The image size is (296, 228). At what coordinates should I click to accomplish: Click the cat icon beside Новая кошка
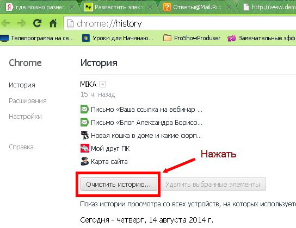84,135
